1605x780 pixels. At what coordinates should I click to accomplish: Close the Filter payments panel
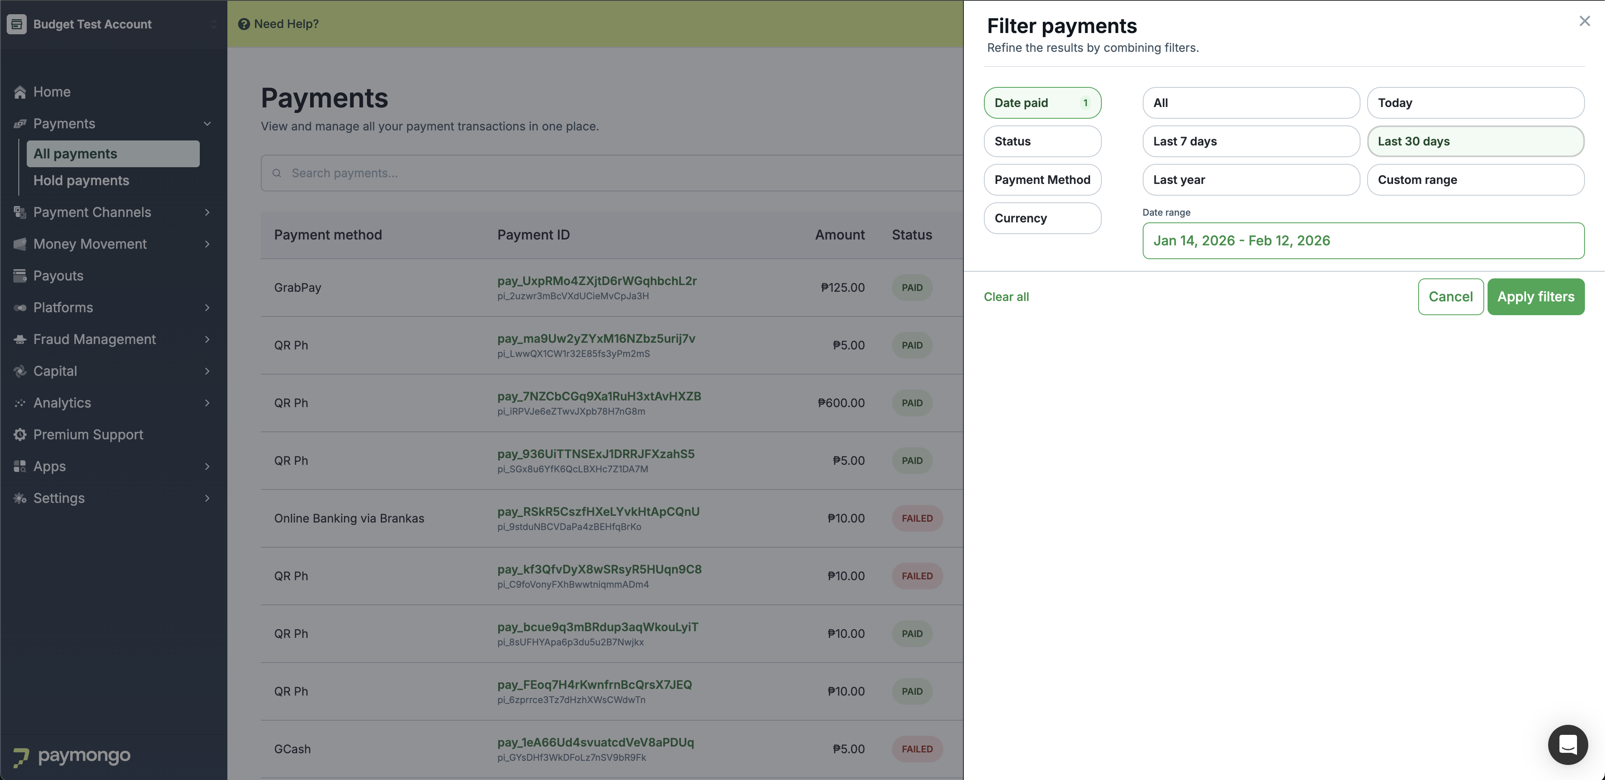[1585, 21]
